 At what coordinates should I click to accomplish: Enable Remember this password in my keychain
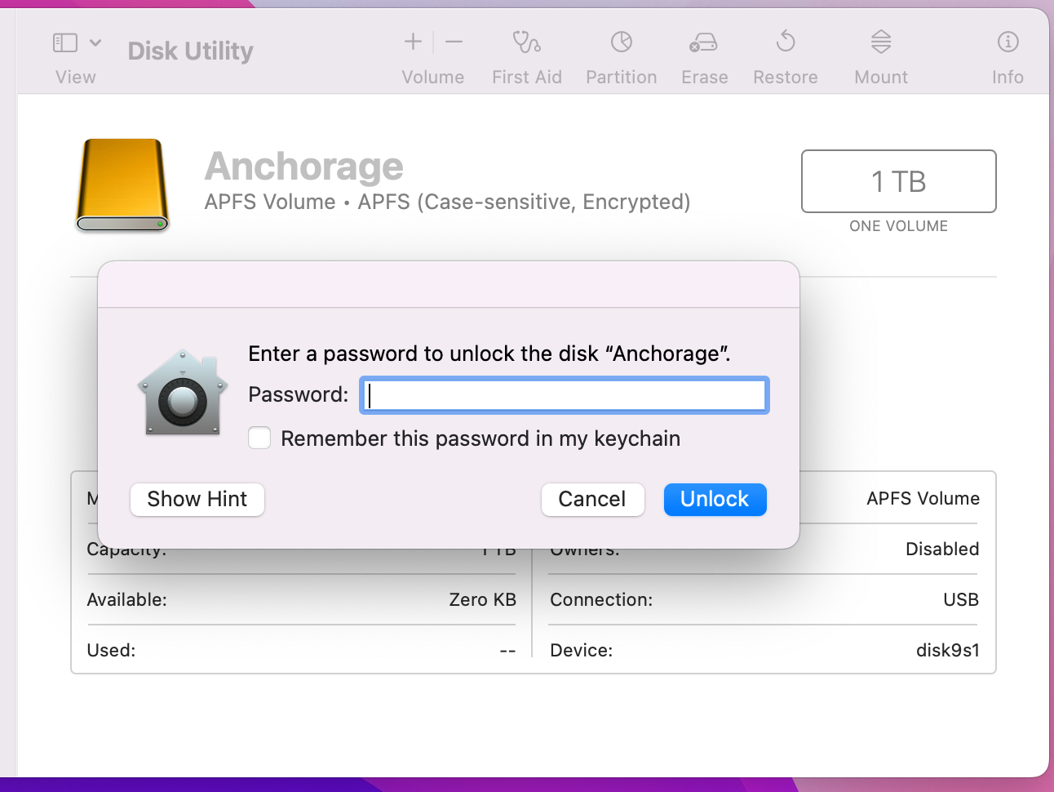click(259, 438)
